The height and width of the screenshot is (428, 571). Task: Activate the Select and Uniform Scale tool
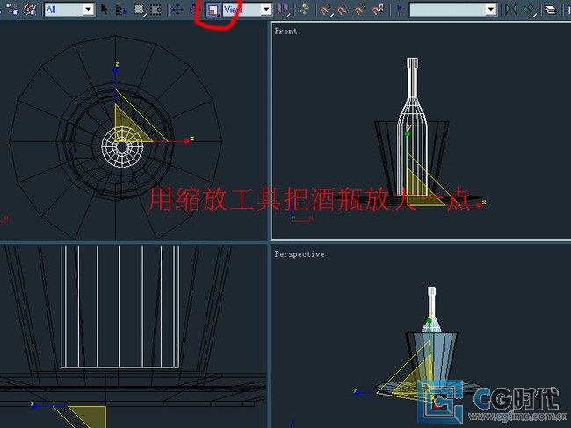[x=213, y=10]
